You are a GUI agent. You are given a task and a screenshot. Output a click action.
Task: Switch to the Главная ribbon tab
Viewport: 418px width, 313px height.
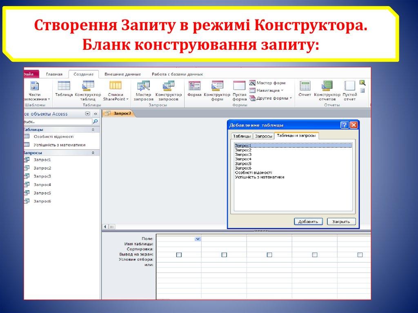click(54, 74)
